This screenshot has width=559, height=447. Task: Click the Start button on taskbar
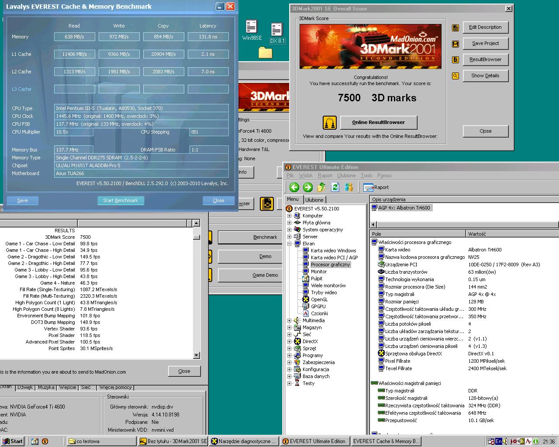point(13,441)
